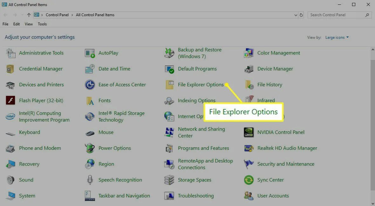Image resolution: width=375 pixels, height=206 pixels.
Task: Click the Back navigation arrow
Action: 5,15
